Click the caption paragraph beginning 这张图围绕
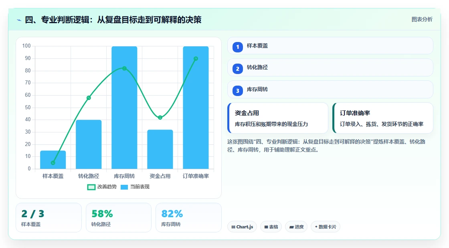 (x=326, y=146)
